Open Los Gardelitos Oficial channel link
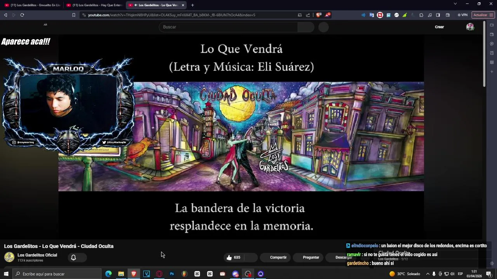497x279 pixels. coord(37,255)
